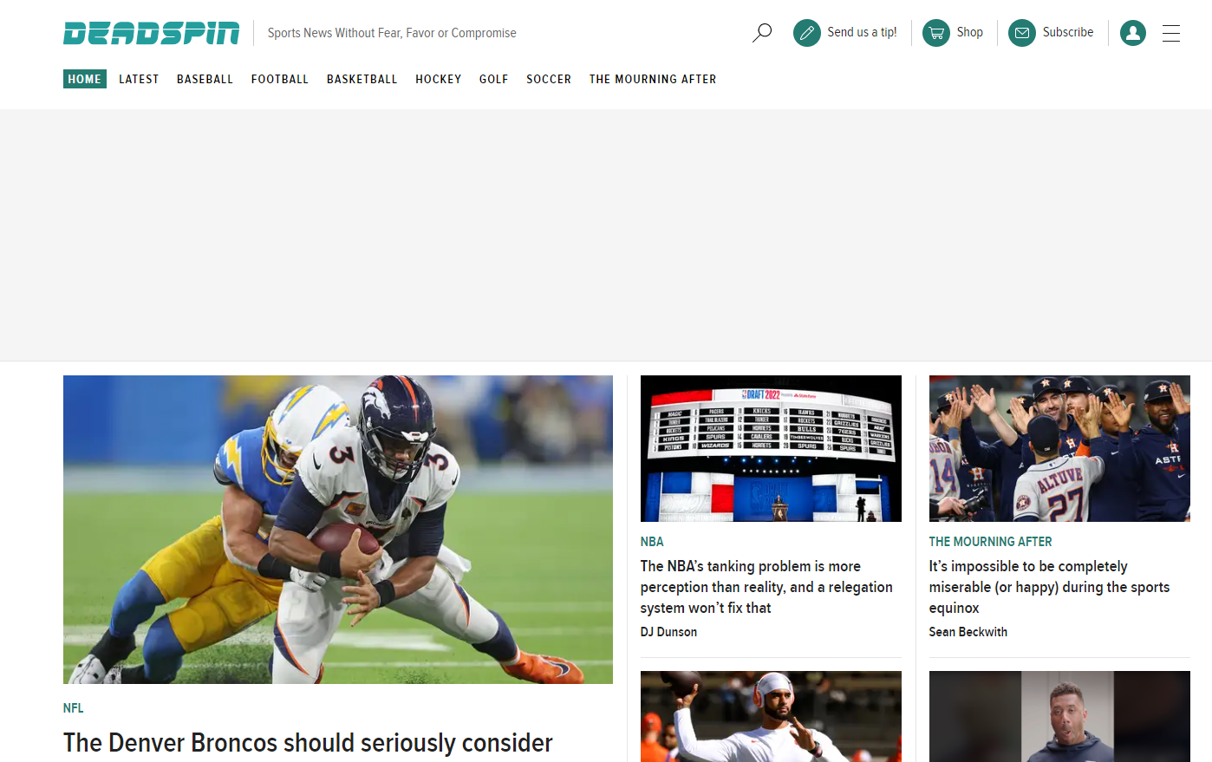Open the quarterback throwing football thumbnail
The image size is (1212, 762).
pos(771,716)
